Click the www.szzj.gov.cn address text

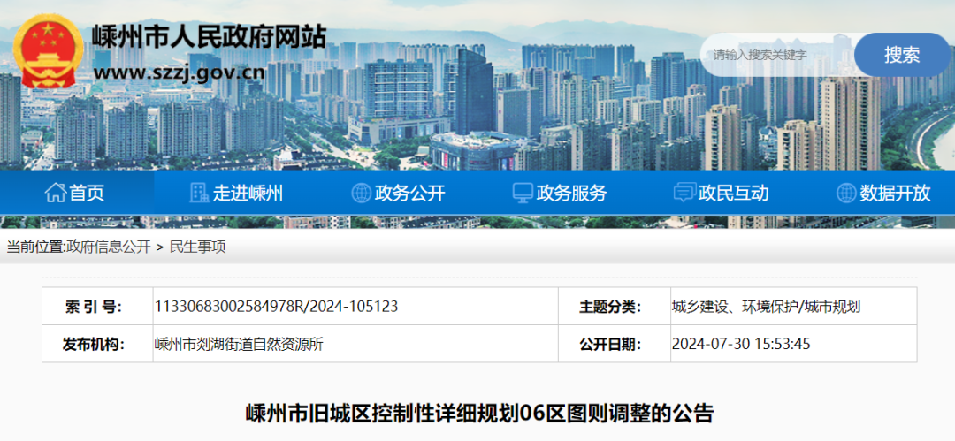pos(179,71)
